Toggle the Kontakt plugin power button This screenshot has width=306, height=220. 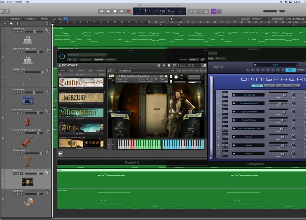(62, 56)
